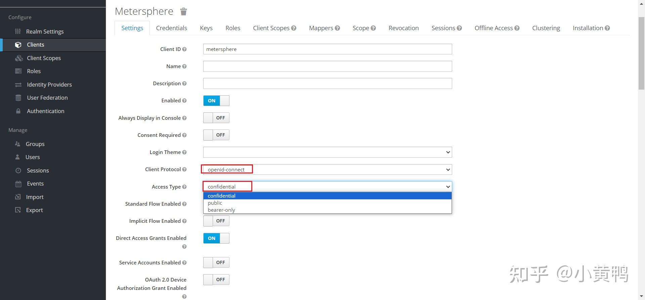Delete the Metersphere client via trash icon
This screenshot has width=645, height=300.
(183, 11)
